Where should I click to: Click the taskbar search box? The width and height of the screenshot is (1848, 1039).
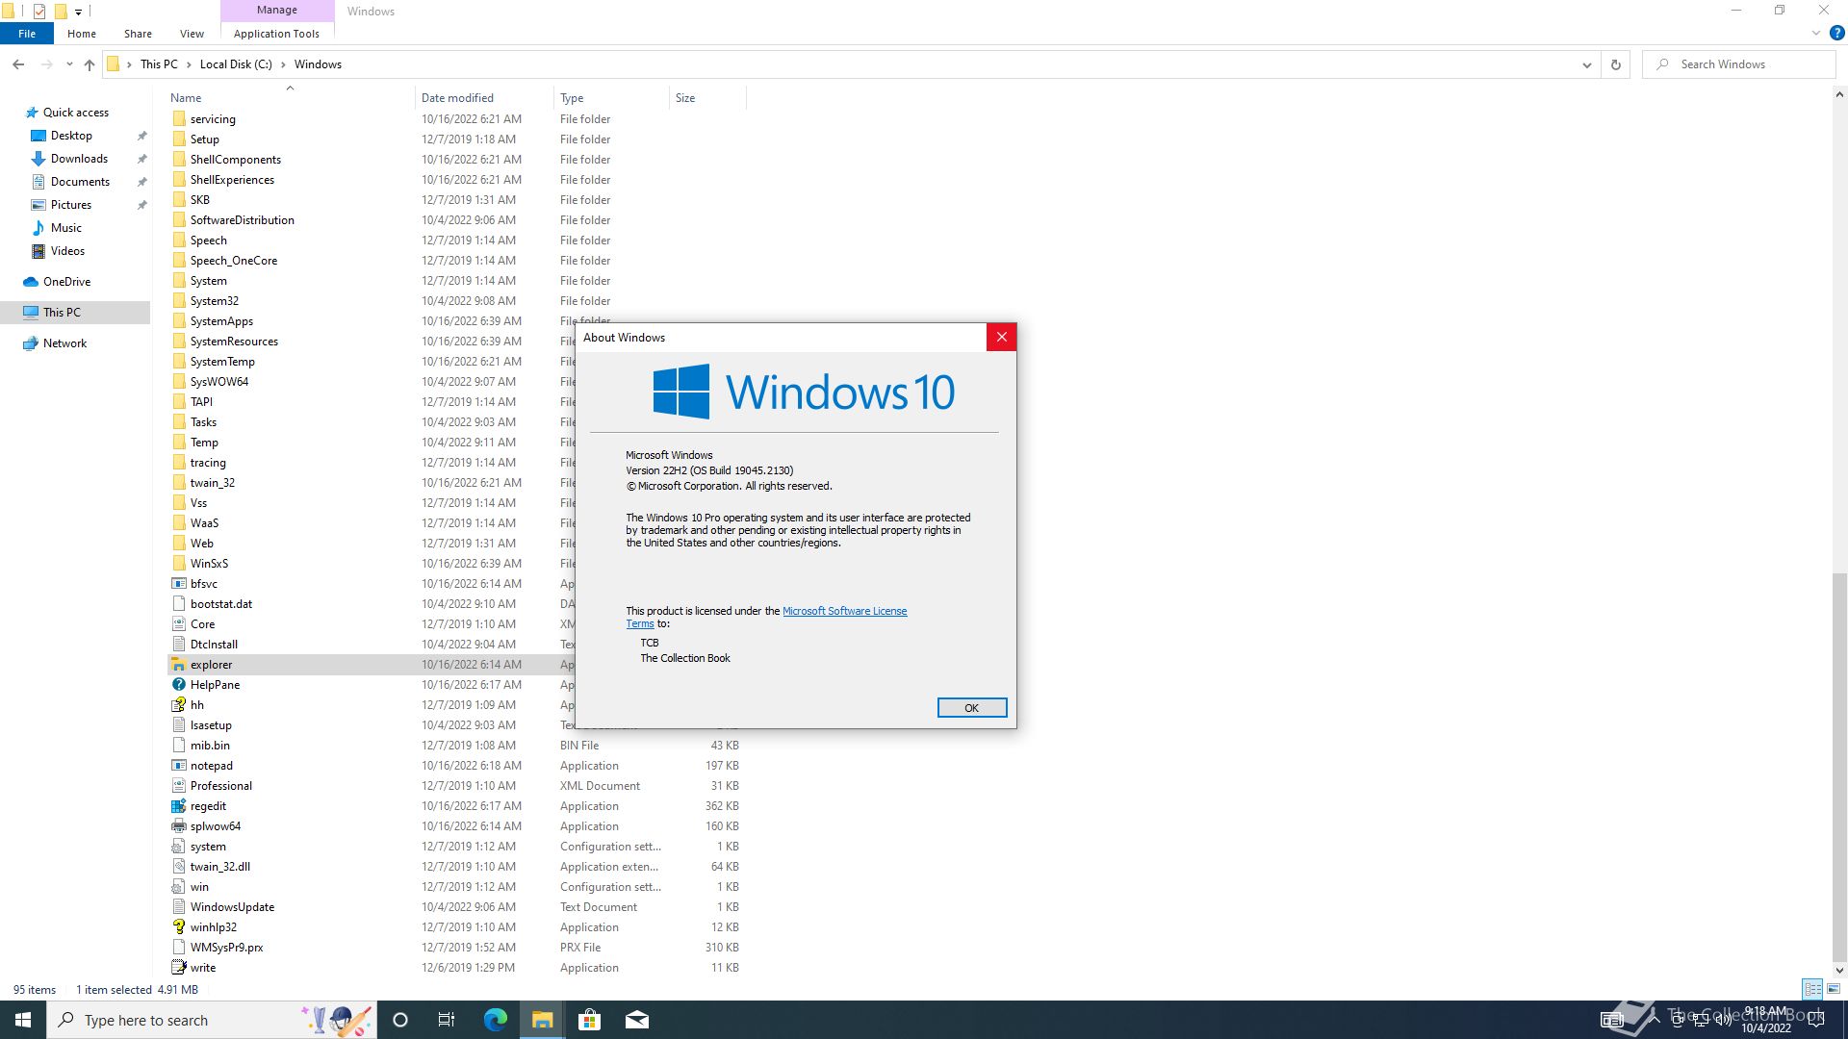[x=211, y=1020]
